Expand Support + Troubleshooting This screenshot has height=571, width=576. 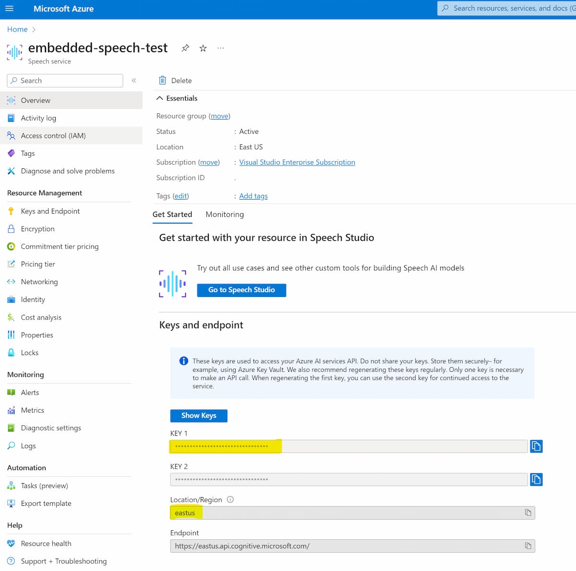click(x=63, y=561)
